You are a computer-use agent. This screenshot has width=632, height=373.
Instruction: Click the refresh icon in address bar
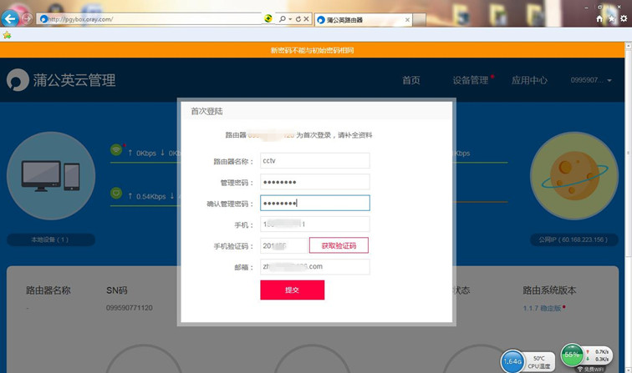(298, 18)
